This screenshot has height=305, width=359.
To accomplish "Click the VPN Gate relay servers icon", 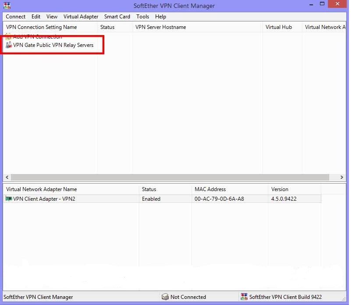I will tap(9, 45).
